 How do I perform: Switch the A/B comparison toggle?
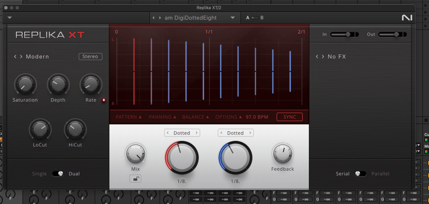(255, 18)
